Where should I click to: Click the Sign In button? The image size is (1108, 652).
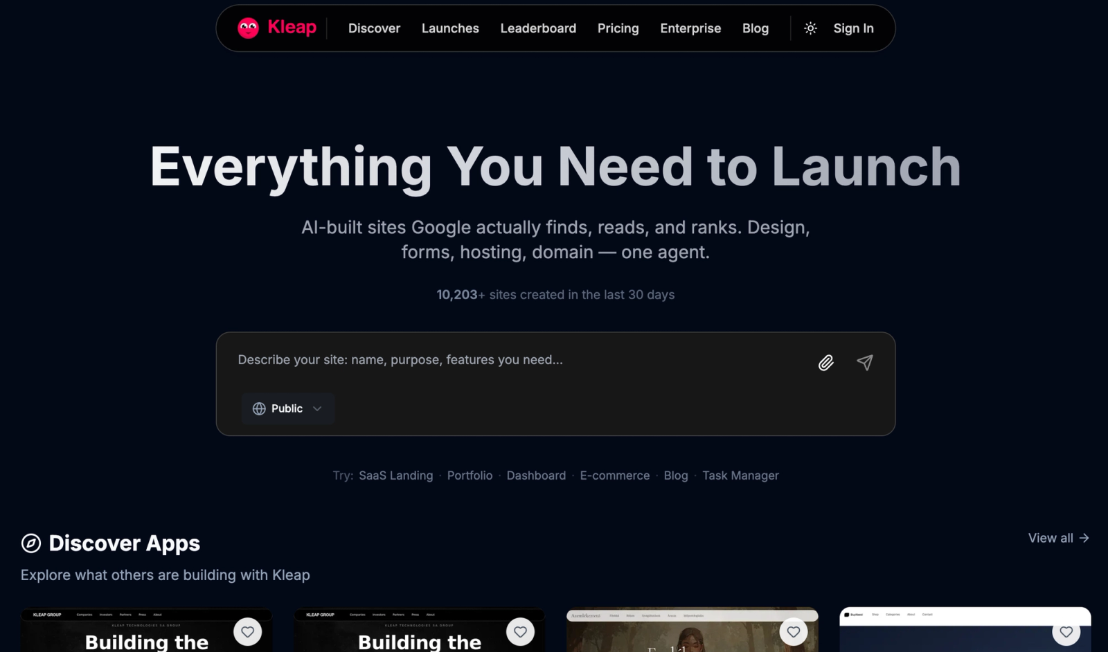point(853,28)
